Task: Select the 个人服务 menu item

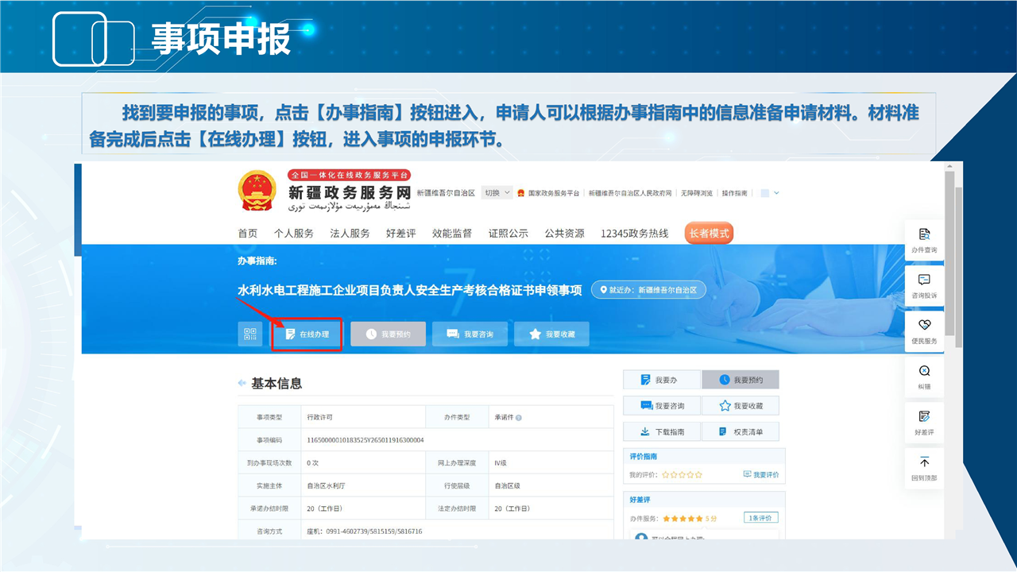Action: pyautogui.click(x=294, y=234)
